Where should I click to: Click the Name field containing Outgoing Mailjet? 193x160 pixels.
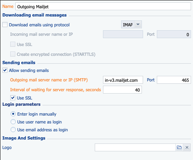[103, 6]
